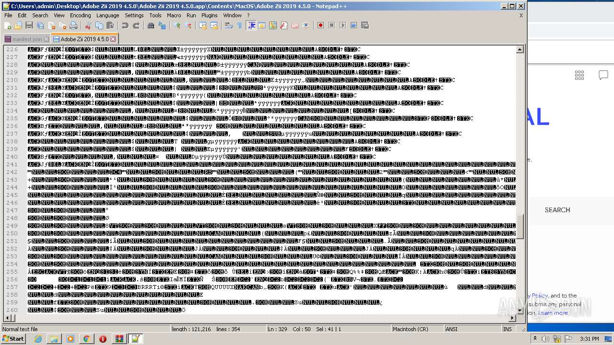Viewport: 614px width, 345px height.
Task: Close the manifest.json tab
Action: 46,39
